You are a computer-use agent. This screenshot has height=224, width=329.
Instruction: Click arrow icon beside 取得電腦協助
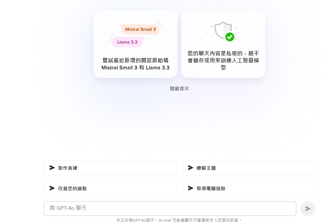click(x=190, y=188)
